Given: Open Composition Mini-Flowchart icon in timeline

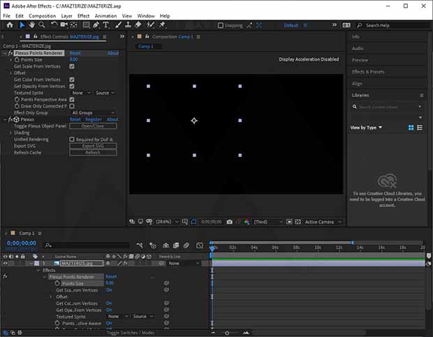Looking at the screenshot, I should pyautogui.click(x=140, y=245).
